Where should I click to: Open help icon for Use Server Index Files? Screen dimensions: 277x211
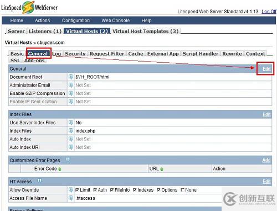pos(71,122)
